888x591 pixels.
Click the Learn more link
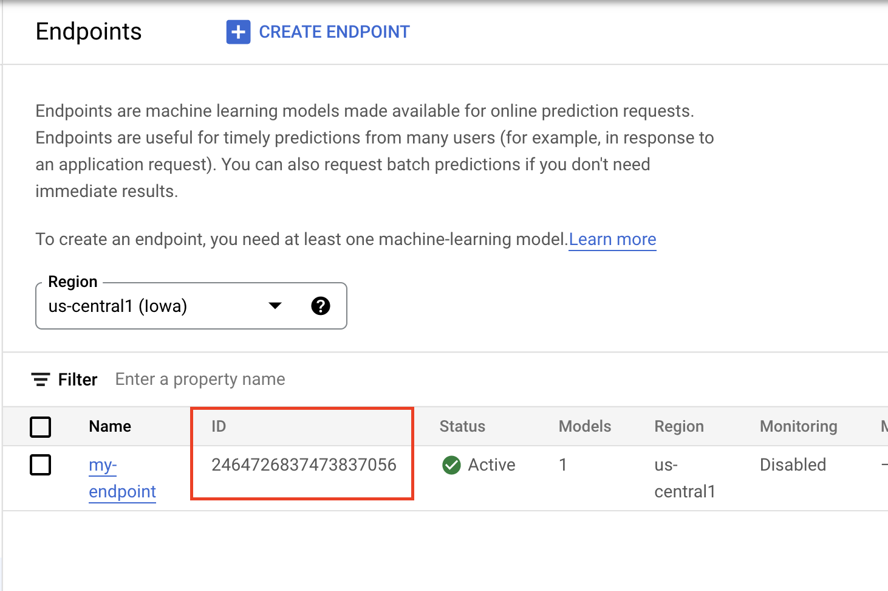point(612,239)
